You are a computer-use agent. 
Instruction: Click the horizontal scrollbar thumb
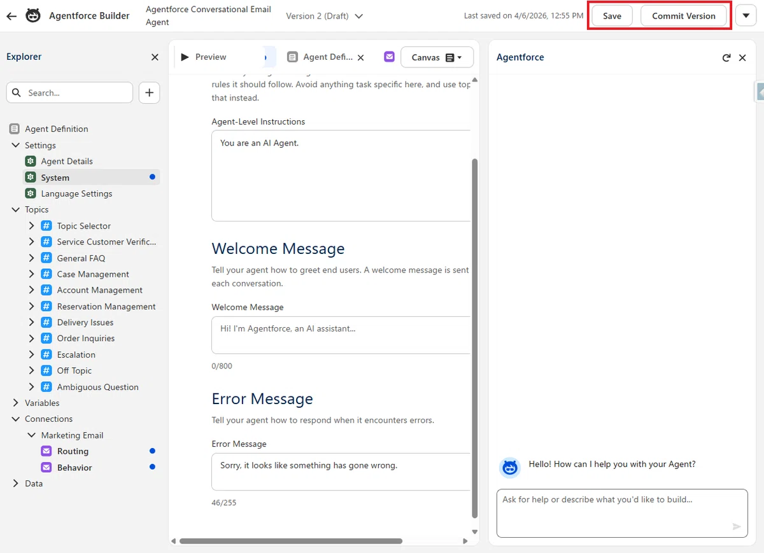[290, 541]
